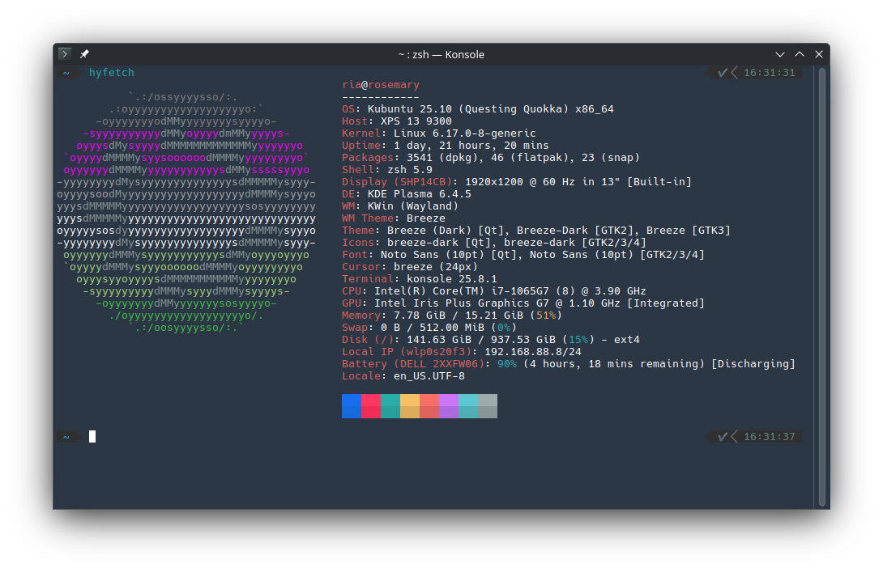Close the Konsole window

click(x=819, y=54)
